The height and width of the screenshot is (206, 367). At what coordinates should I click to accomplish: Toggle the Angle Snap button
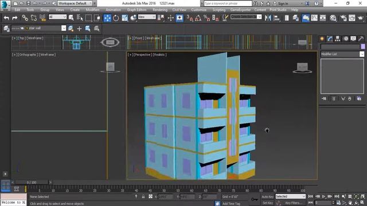click(x=198, y=18)
